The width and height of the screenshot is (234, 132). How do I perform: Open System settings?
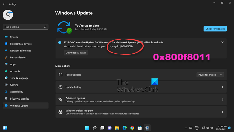26,37
